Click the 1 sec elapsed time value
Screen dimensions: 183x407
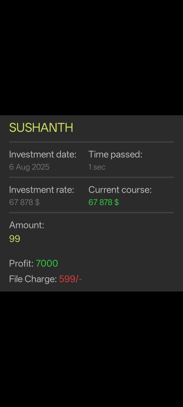coord(97,167)
